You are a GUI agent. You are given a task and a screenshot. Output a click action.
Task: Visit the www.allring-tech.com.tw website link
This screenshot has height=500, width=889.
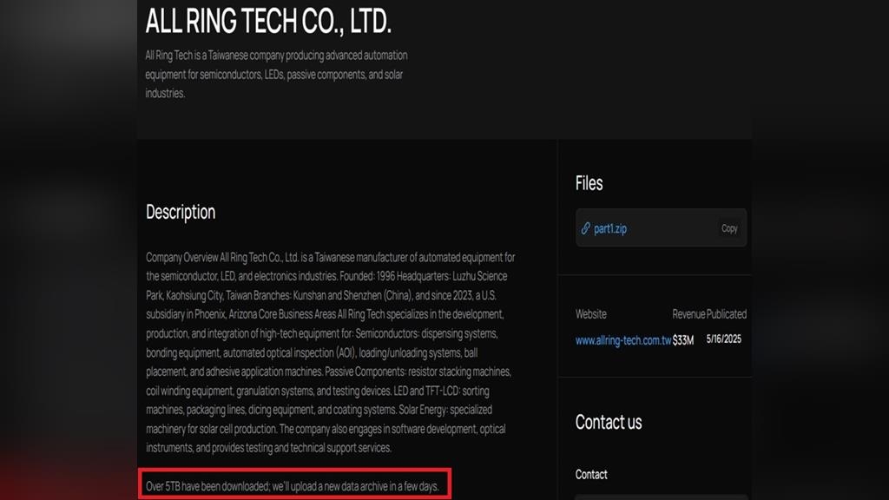point(622,340)
